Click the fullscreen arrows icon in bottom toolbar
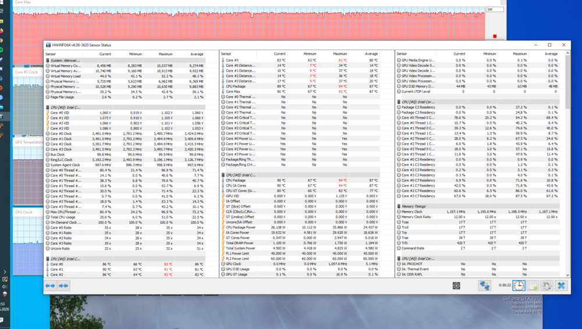The width and height of the screenshot is (582, 329). [456, 285]
